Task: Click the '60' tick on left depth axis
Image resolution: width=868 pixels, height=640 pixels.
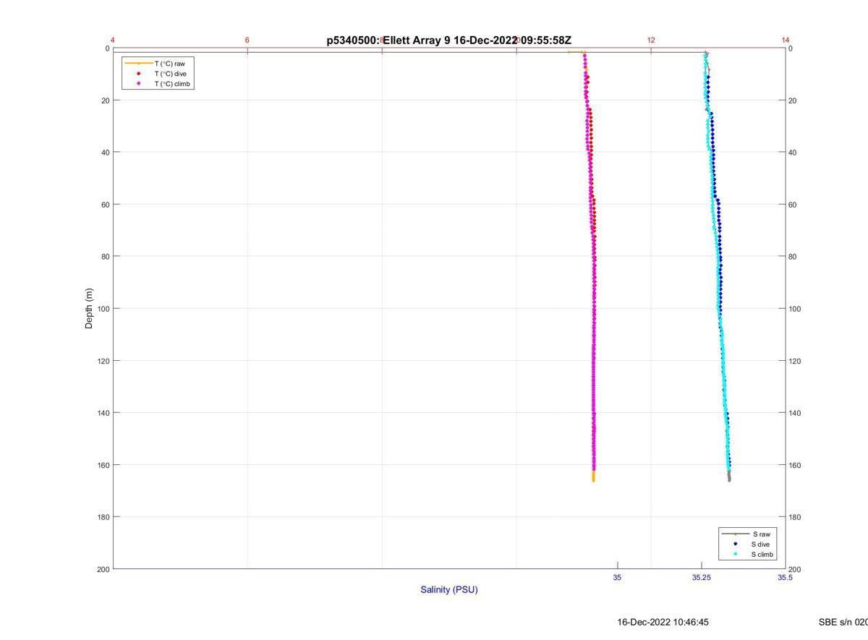Action: click(105, 205)
